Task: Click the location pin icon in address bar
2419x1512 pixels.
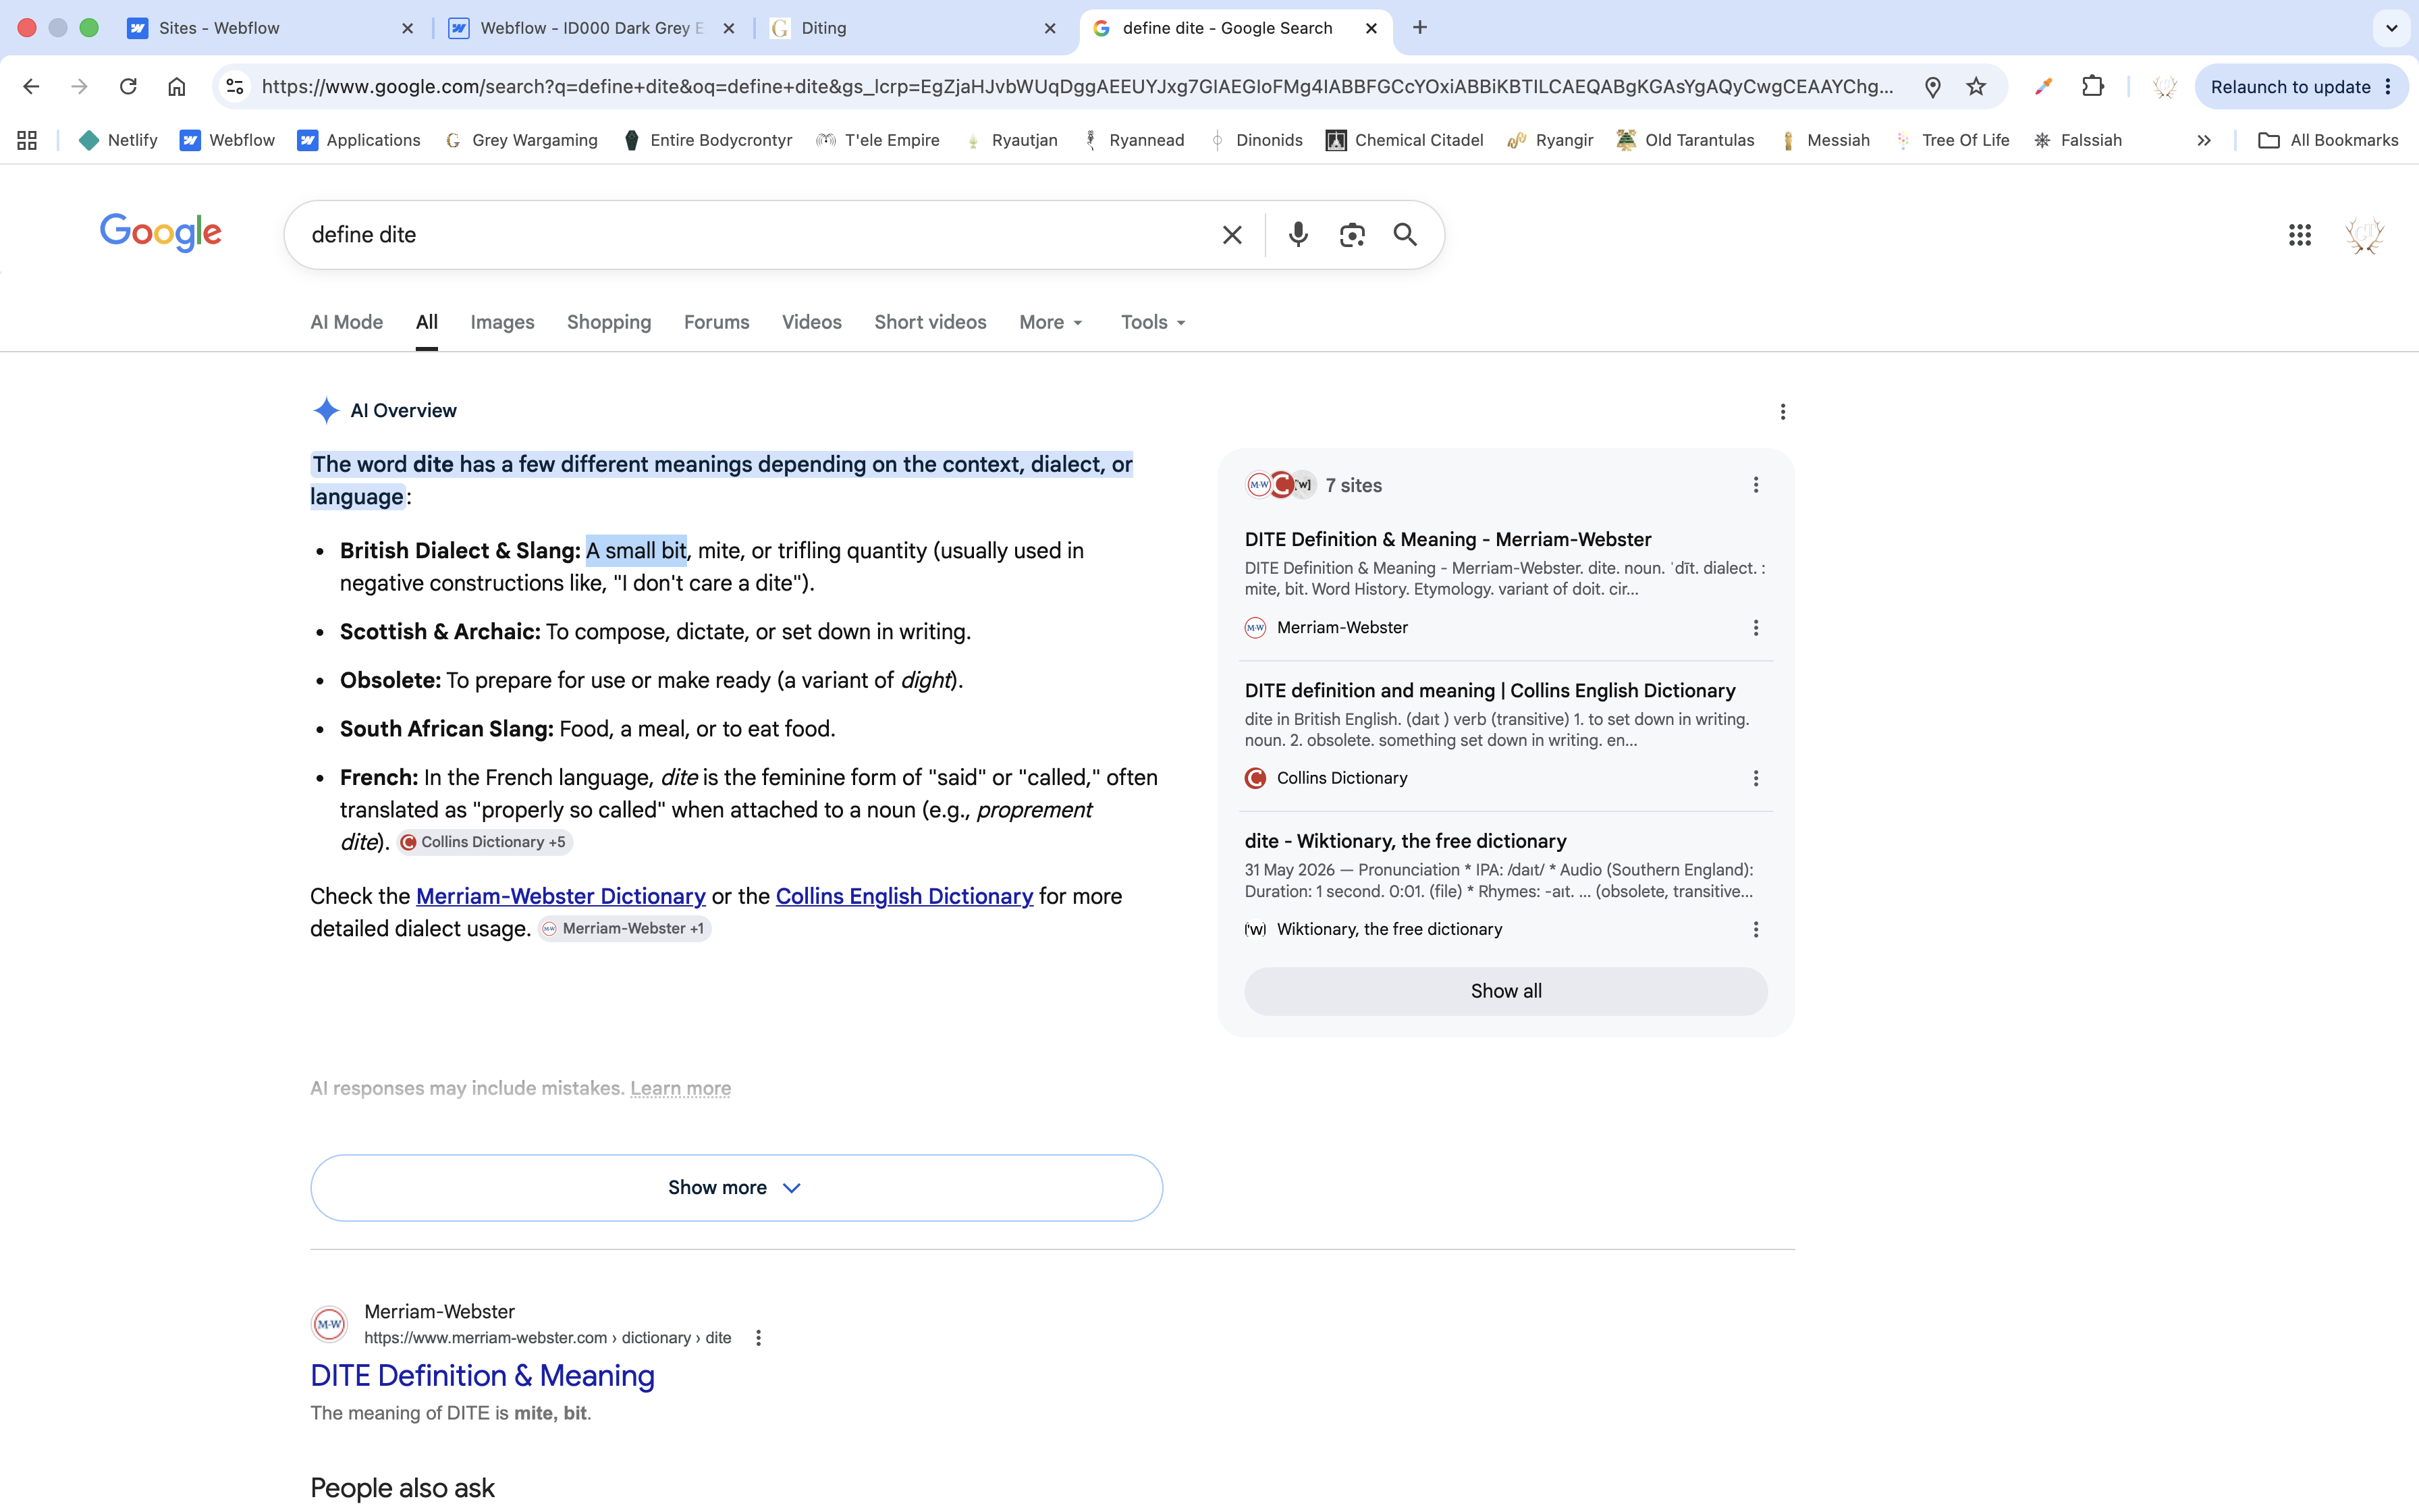Action: (x=1932, y=87)
